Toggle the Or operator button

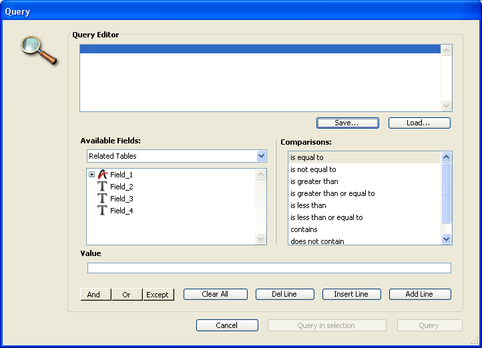[126, 295]
